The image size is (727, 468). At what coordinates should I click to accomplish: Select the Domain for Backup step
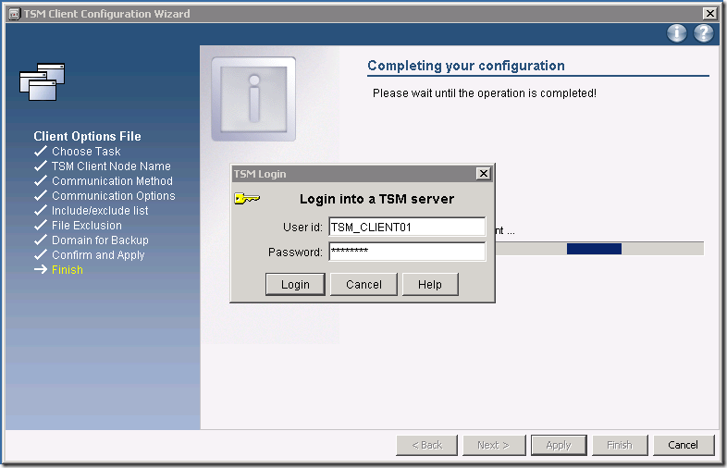(100, 240)
